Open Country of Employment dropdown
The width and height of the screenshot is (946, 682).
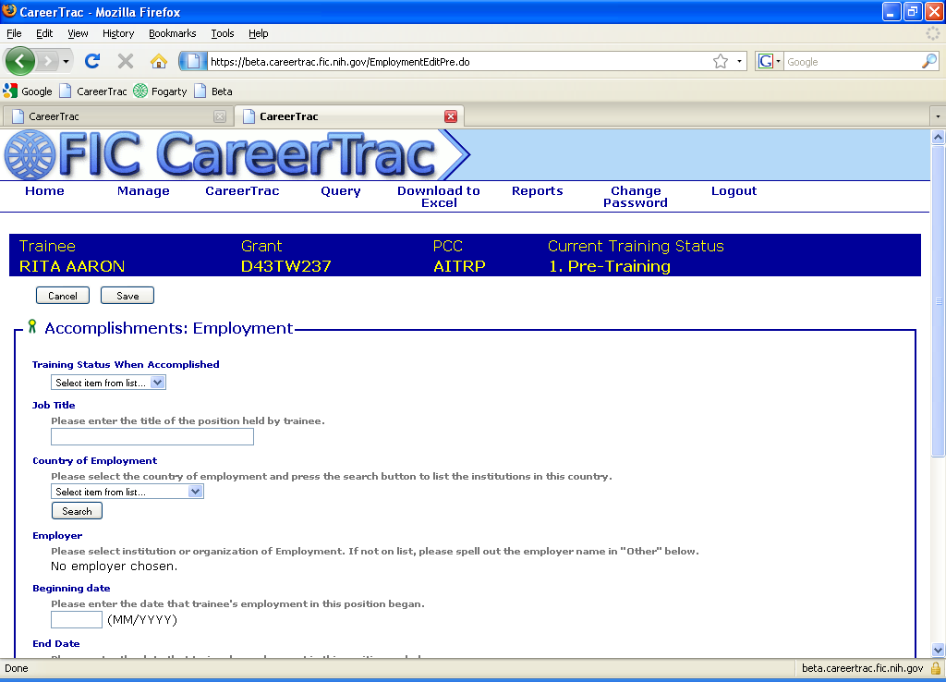point(127,492)
